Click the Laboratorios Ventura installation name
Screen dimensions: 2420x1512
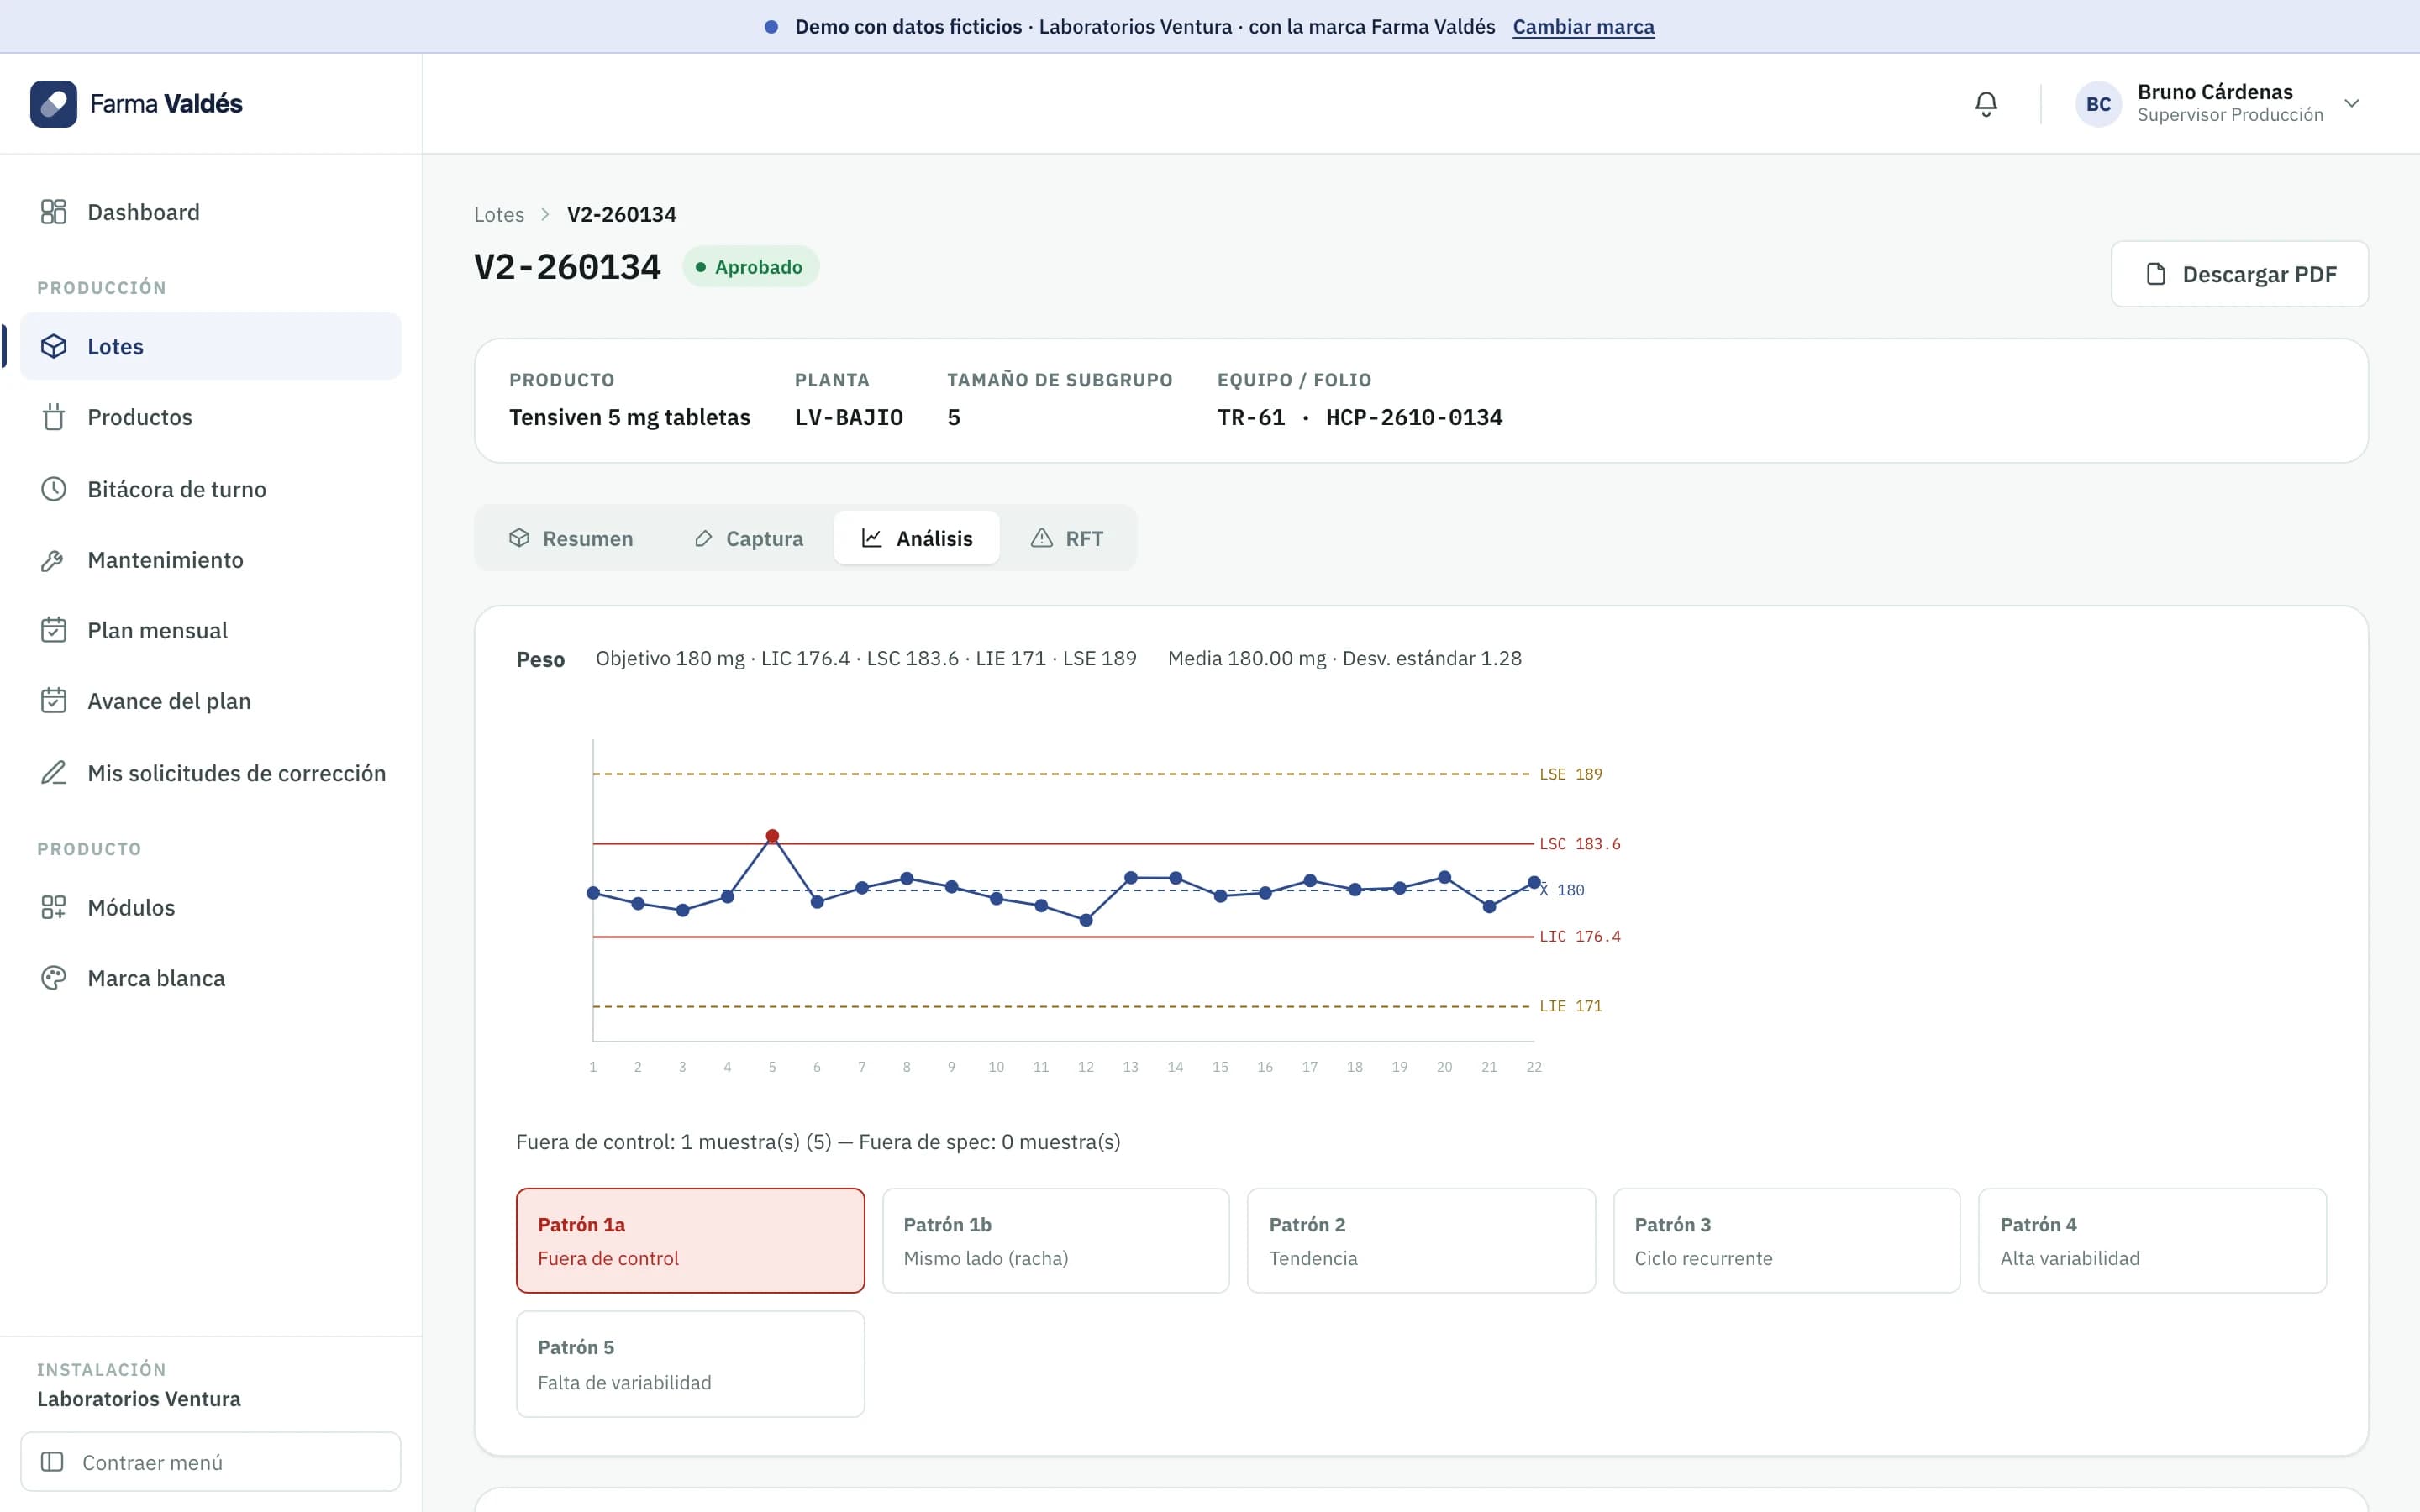click(x=139, y=1399)
